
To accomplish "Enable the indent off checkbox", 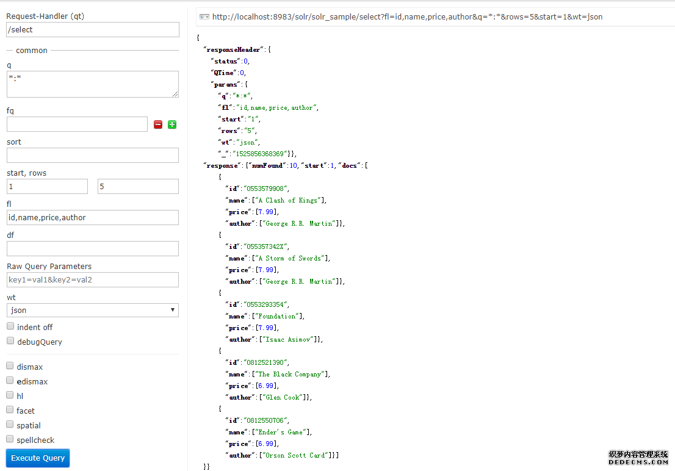I will click(x=10, y=326).
